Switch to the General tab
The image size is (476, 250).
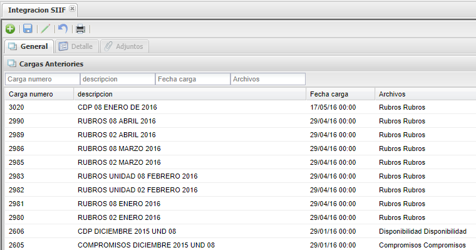tap(29, 46)
